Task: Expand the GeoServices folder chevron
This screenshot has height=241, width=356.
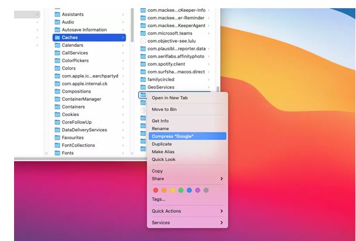Action: click(208, 87)
